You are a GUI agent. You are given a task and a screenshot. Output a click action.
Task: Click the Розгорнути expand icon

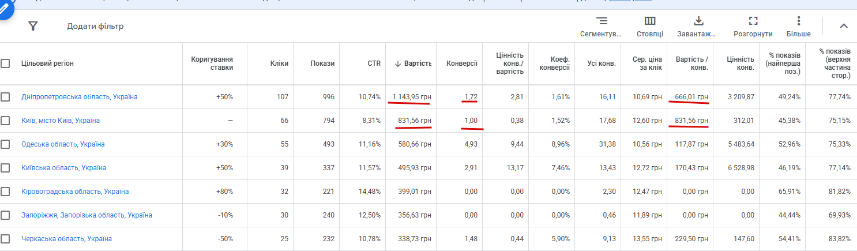pyautogui.click(x=753, y=21)
